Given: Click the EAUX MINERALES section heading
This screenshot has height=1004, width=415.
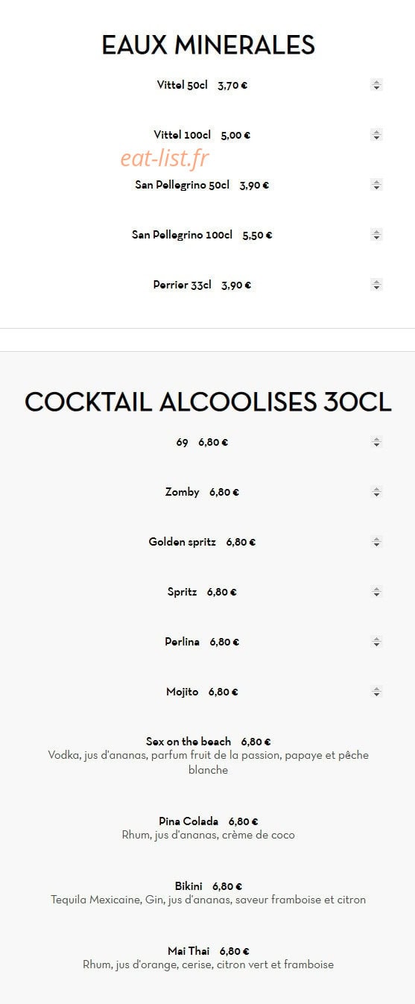Looking at the screenshot, I should point(208,45).
